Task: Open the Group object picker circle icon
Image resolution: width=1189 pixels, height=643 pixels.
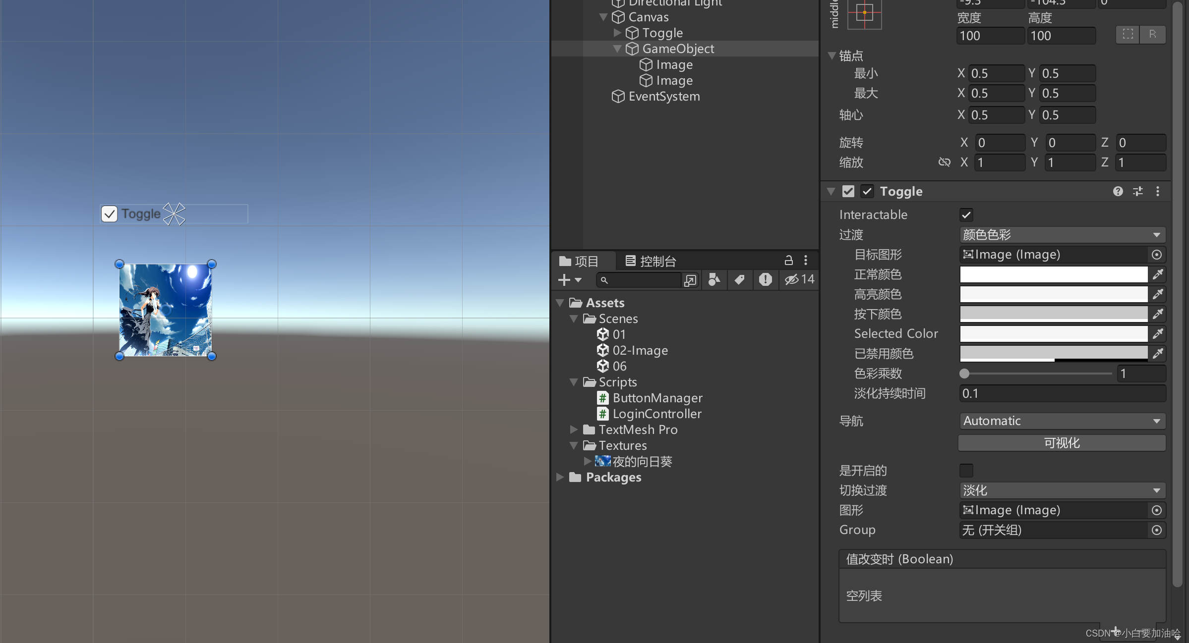Action: pos(1156,530)
